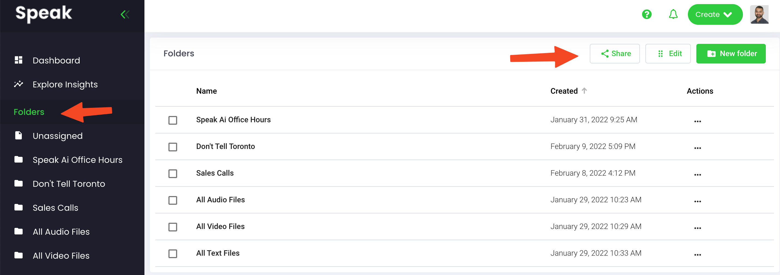780x275 pixels.
Task: Select the All Text Files checkbox
Action: (173, 253)
